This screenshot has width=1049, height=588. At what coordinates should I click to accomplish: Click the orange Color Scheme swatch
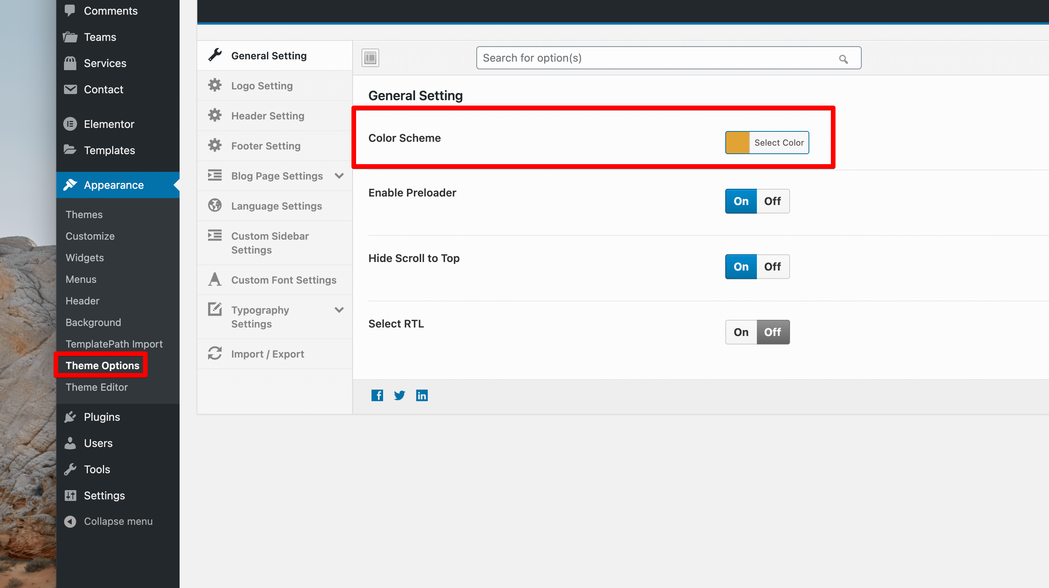737,143
